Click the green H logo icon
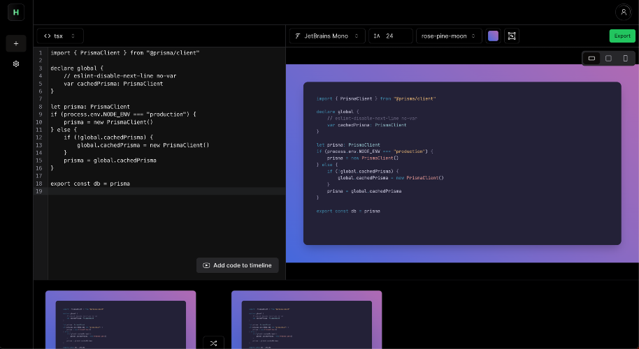The image size is (639, 349). click(x=16, y=12)
